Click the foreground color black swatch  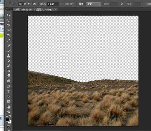[8, 119]
